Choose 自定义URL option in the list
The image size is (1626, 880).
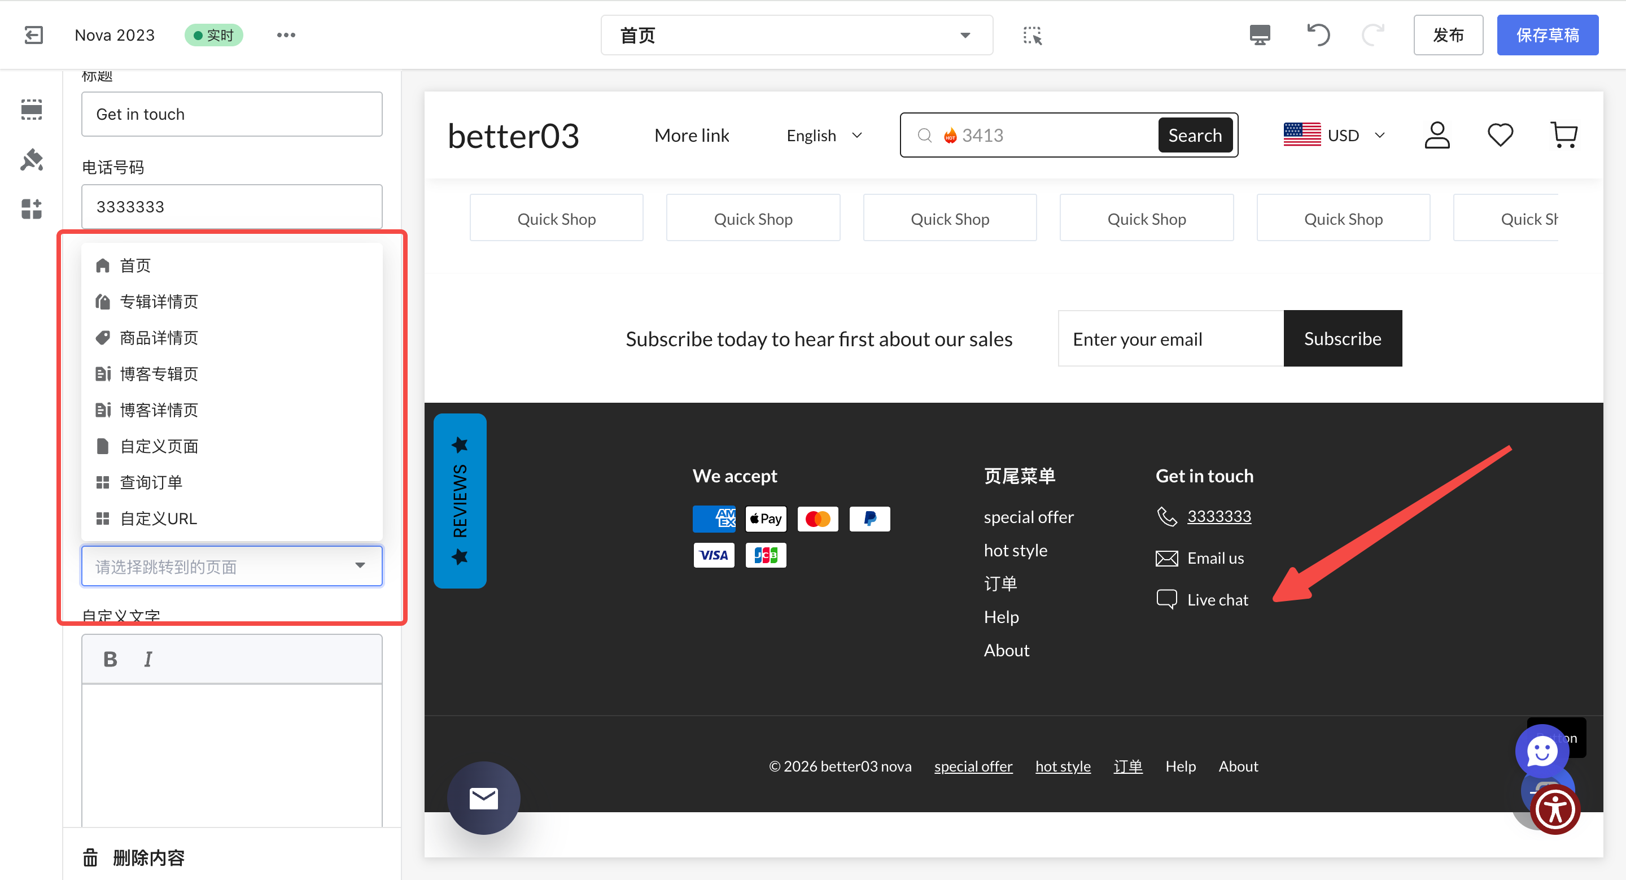point(159,519)
